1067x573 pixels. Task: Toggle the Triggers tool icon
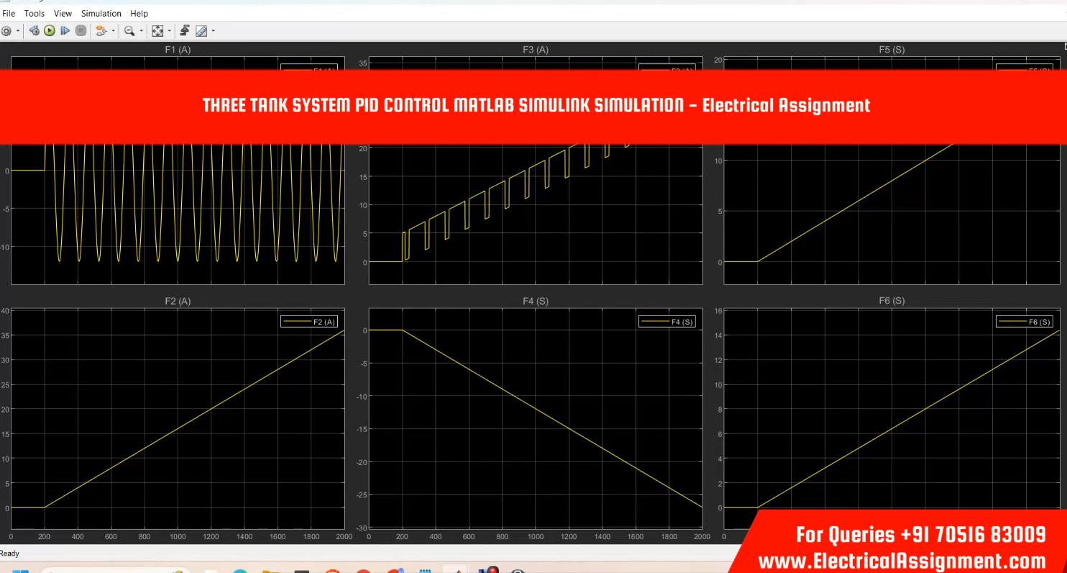(x=185, y=31)
